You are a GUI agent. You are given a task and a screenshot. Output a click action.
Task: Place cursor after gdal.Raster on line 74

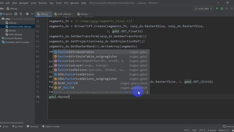[x=69, y=97]
